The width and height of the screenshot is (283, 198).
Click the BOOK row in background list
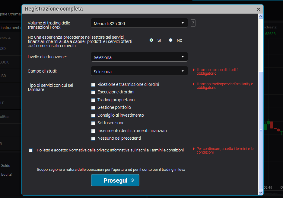click(11, 62)
